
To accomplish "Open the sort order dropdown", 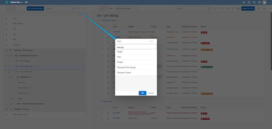I will click(216, 8).
